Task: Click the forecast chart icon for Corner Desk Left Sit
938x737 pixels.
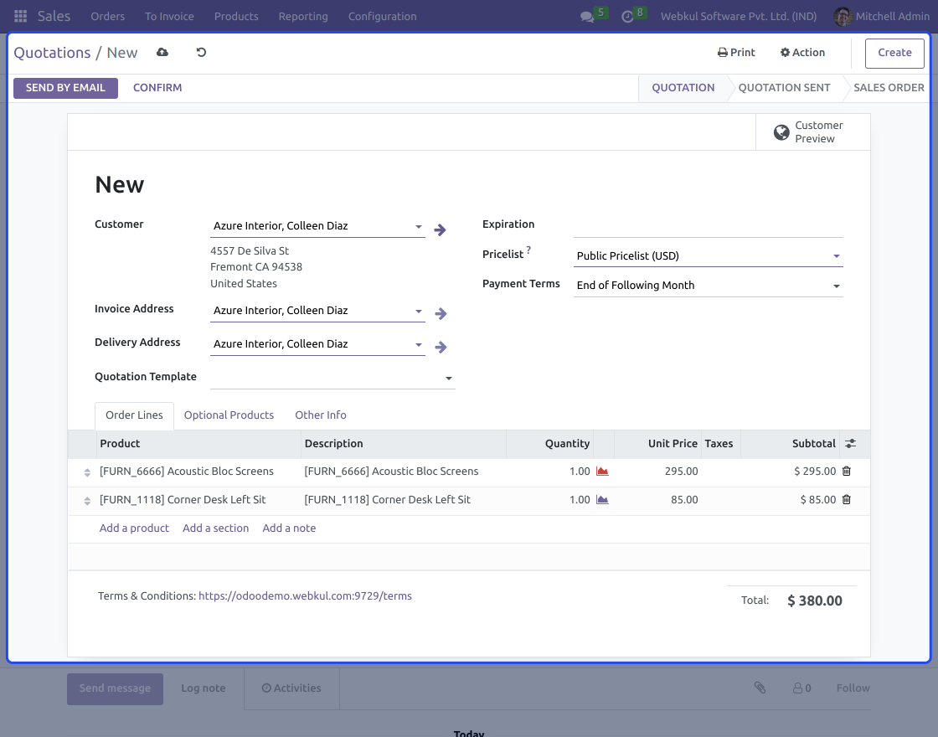Action: pyautogui.click(x=602, y=499)
